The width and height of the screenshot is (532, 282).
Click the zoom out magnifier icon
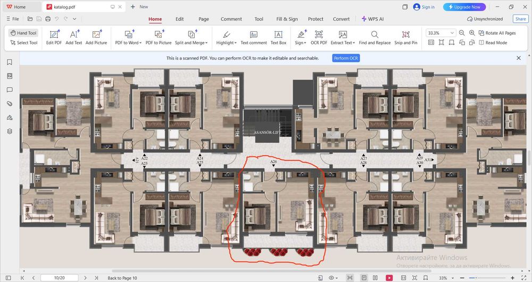[462, 33]
